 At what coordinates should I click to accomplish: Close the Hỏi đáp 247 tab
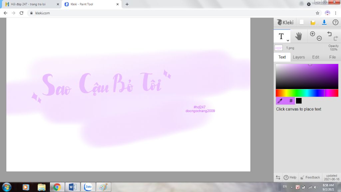tap(58, 4)
